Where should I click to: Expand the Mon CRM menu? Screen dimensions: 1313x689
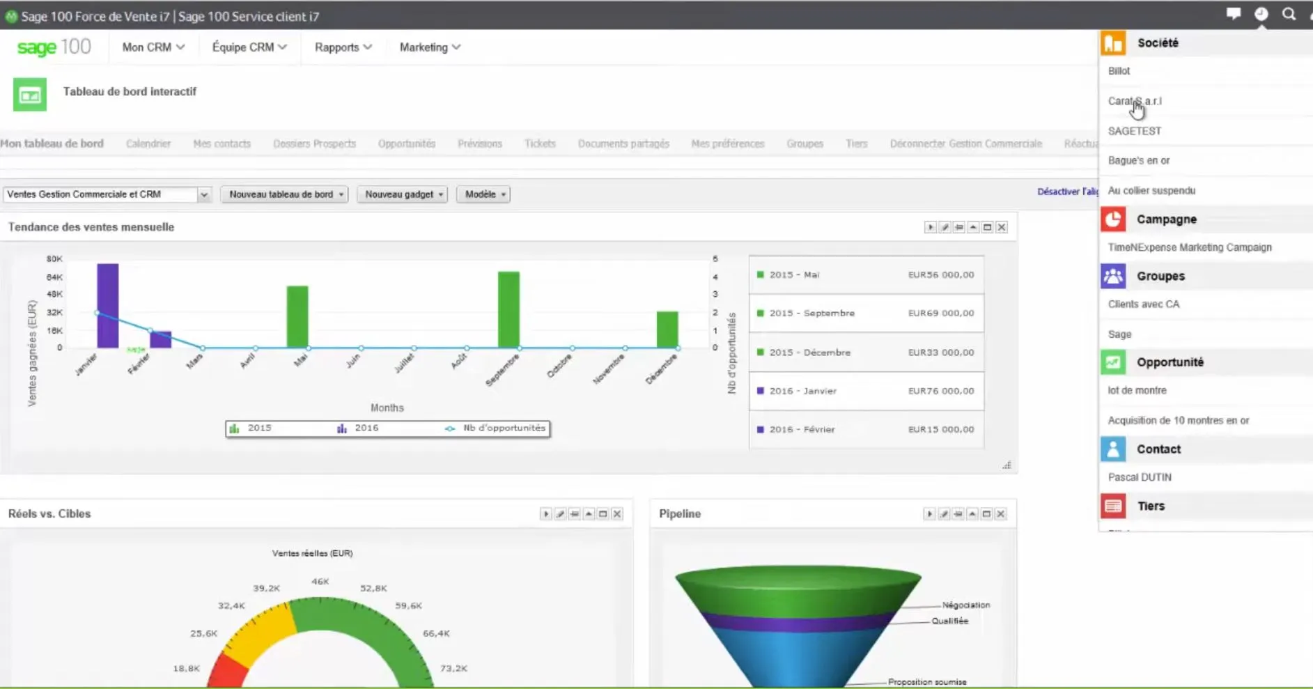153,47
